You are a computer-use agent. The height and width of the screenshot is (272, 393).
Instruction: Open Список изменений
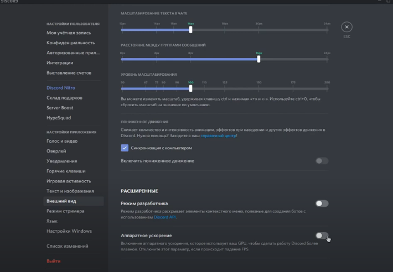[67, 246]
